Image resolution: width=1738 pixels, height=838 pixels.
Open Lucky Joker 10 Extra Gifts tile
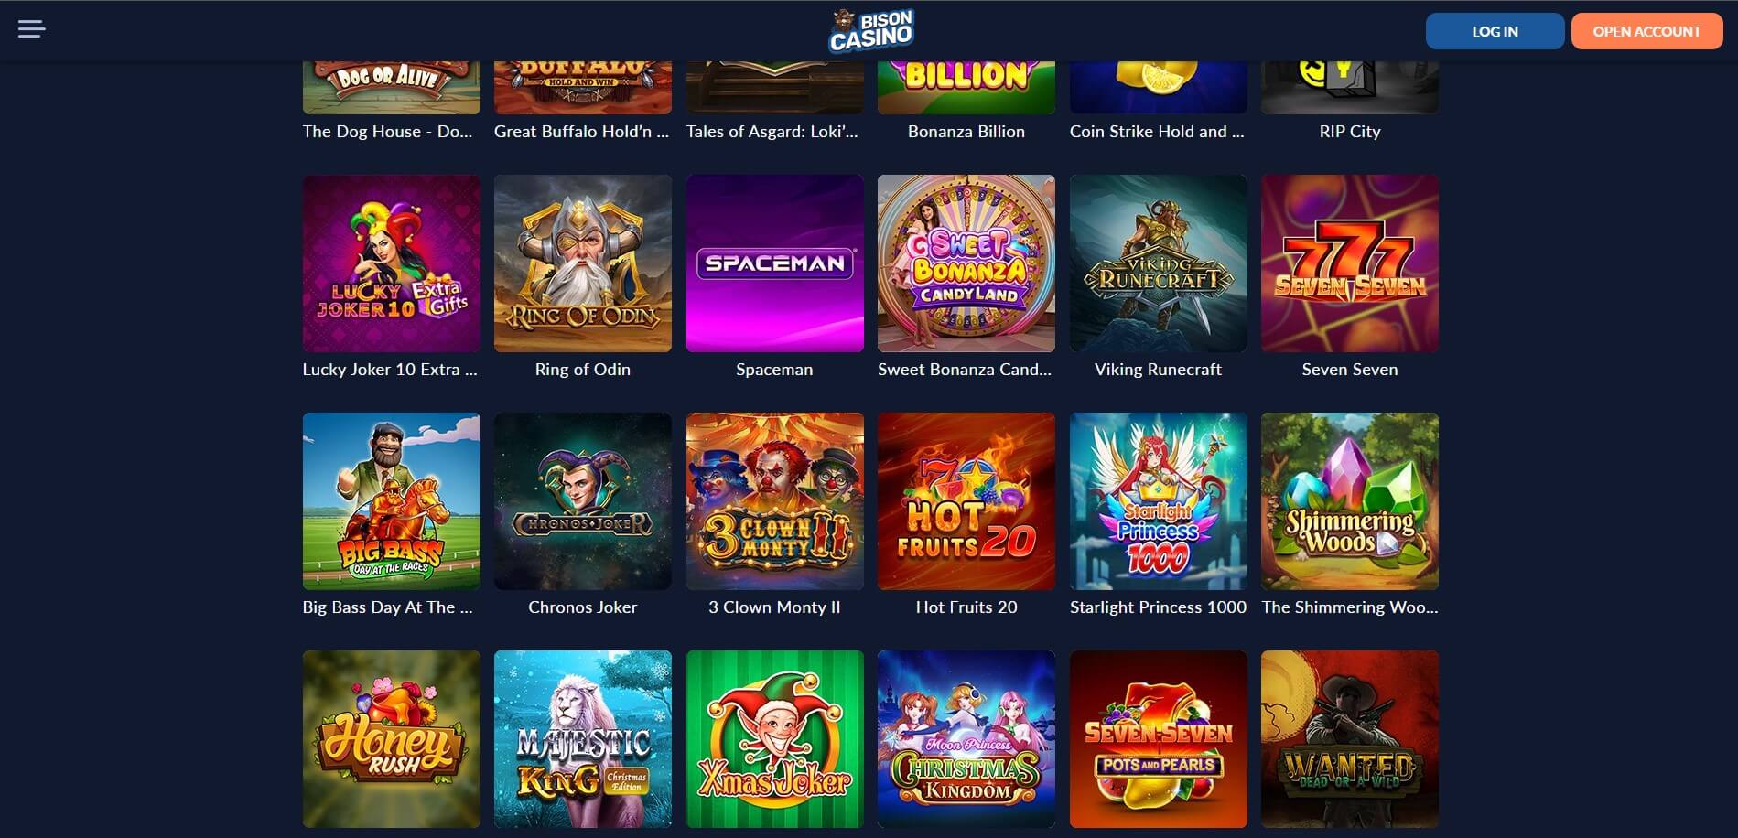(x=392, y=263)
